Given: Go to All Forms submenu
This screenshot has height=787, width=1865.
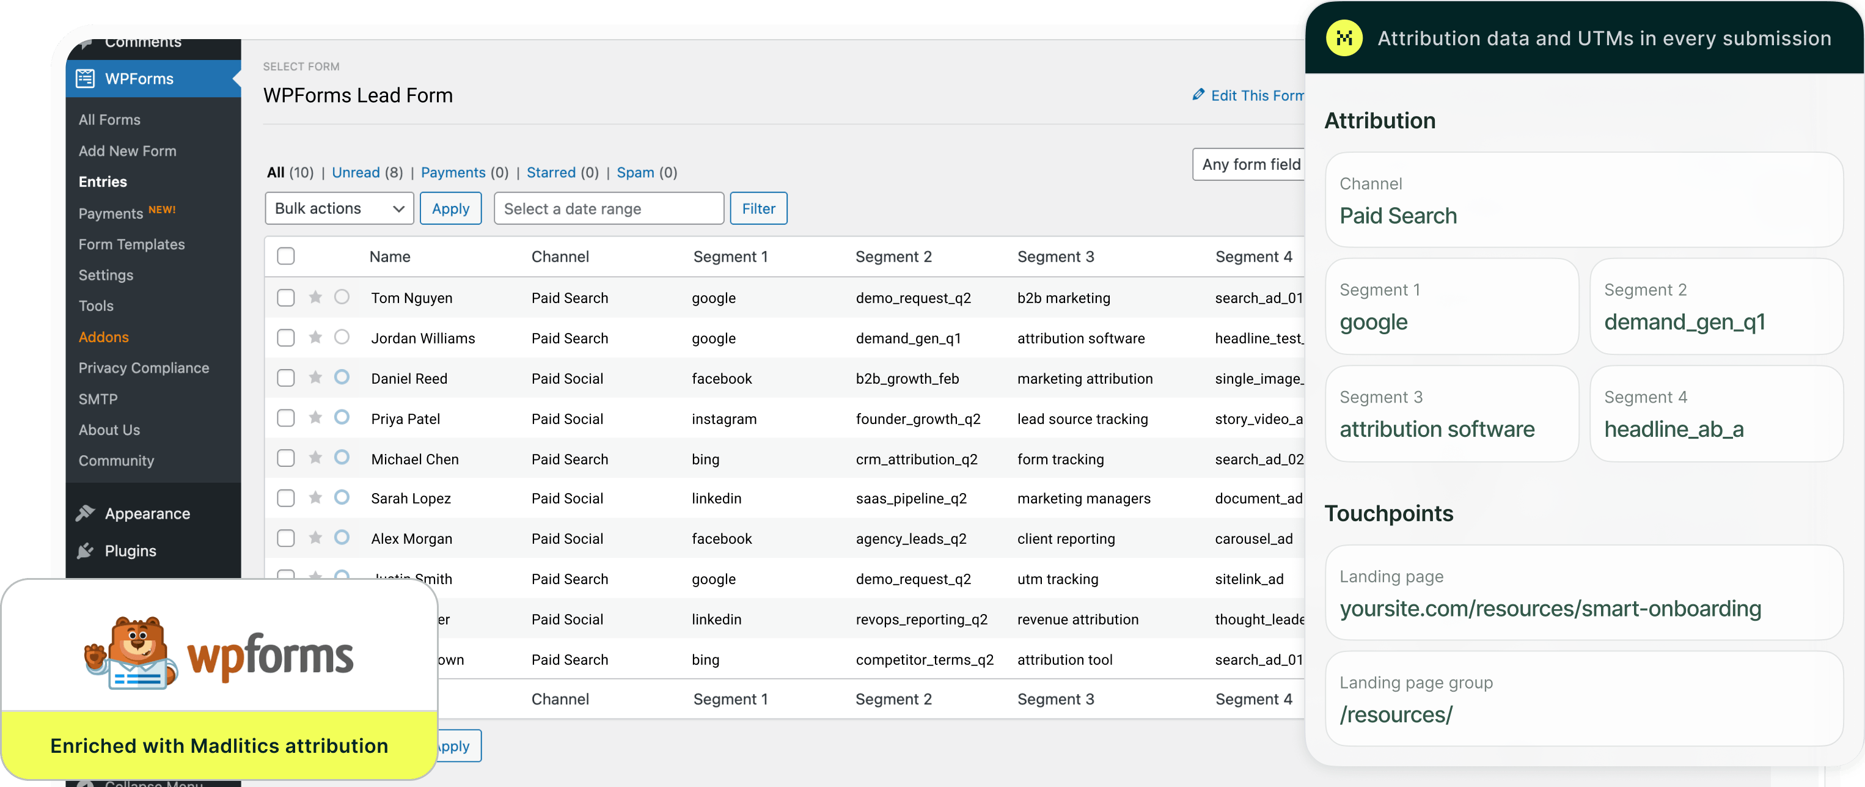Looking at the screenshot, I should pos(109,120).
